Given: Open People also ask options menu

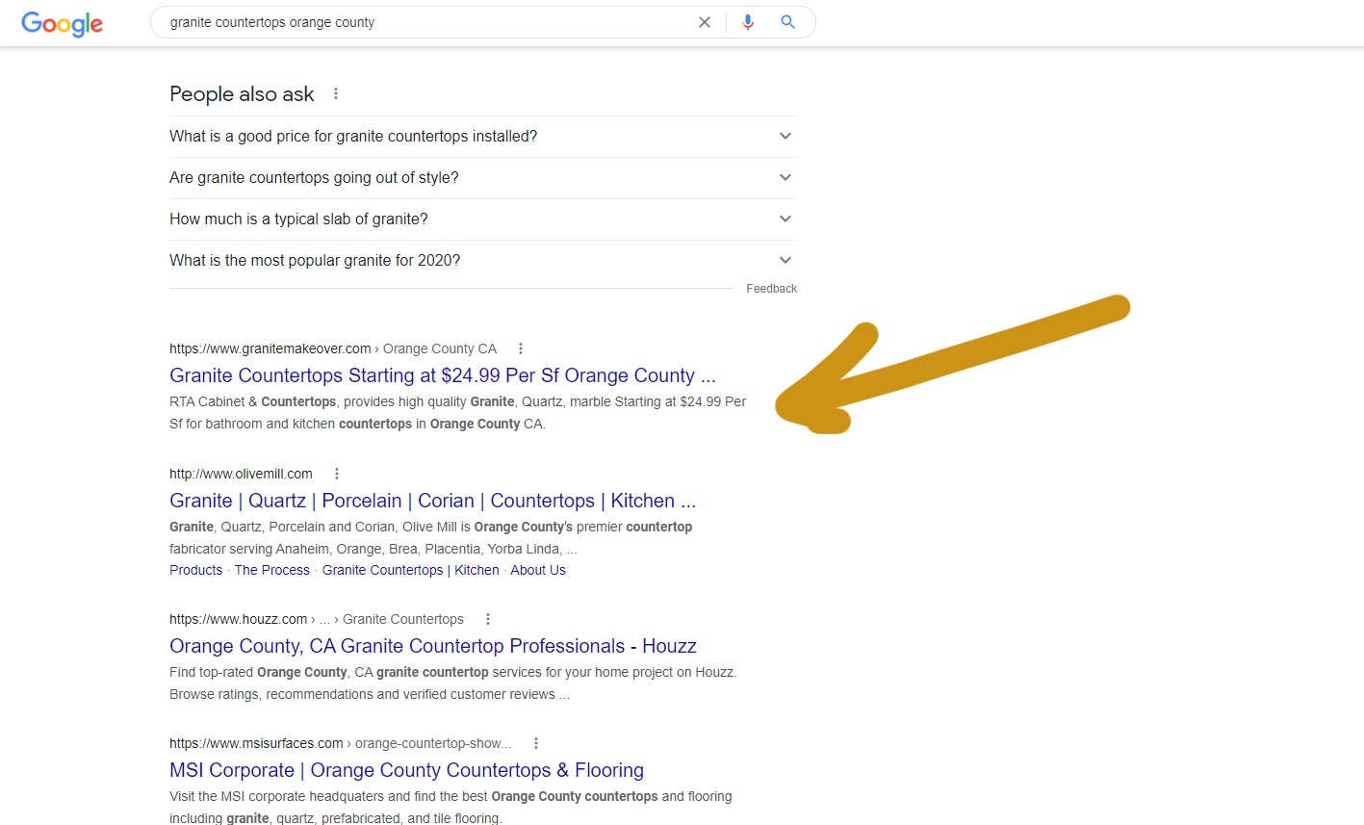Looking at the screenshot, I should point(336,93).
